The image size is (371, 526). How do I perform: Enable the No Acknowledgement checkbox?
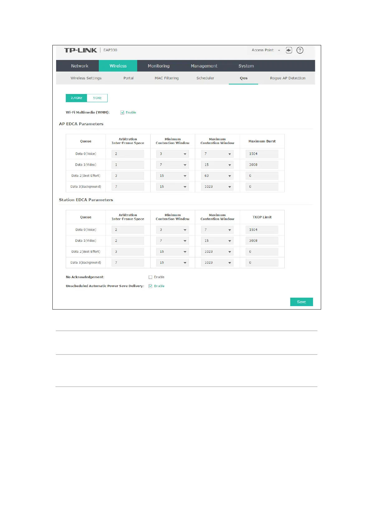(150, 277)
